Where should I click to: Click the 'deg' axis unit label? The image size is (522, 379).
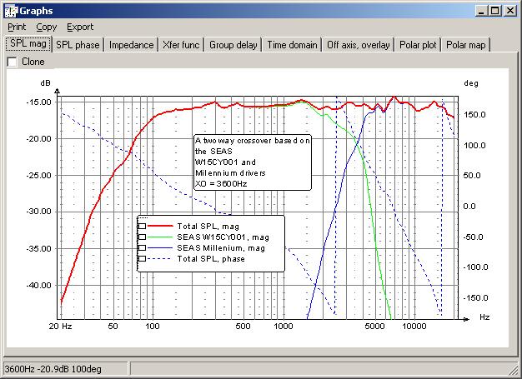[471, 83]
